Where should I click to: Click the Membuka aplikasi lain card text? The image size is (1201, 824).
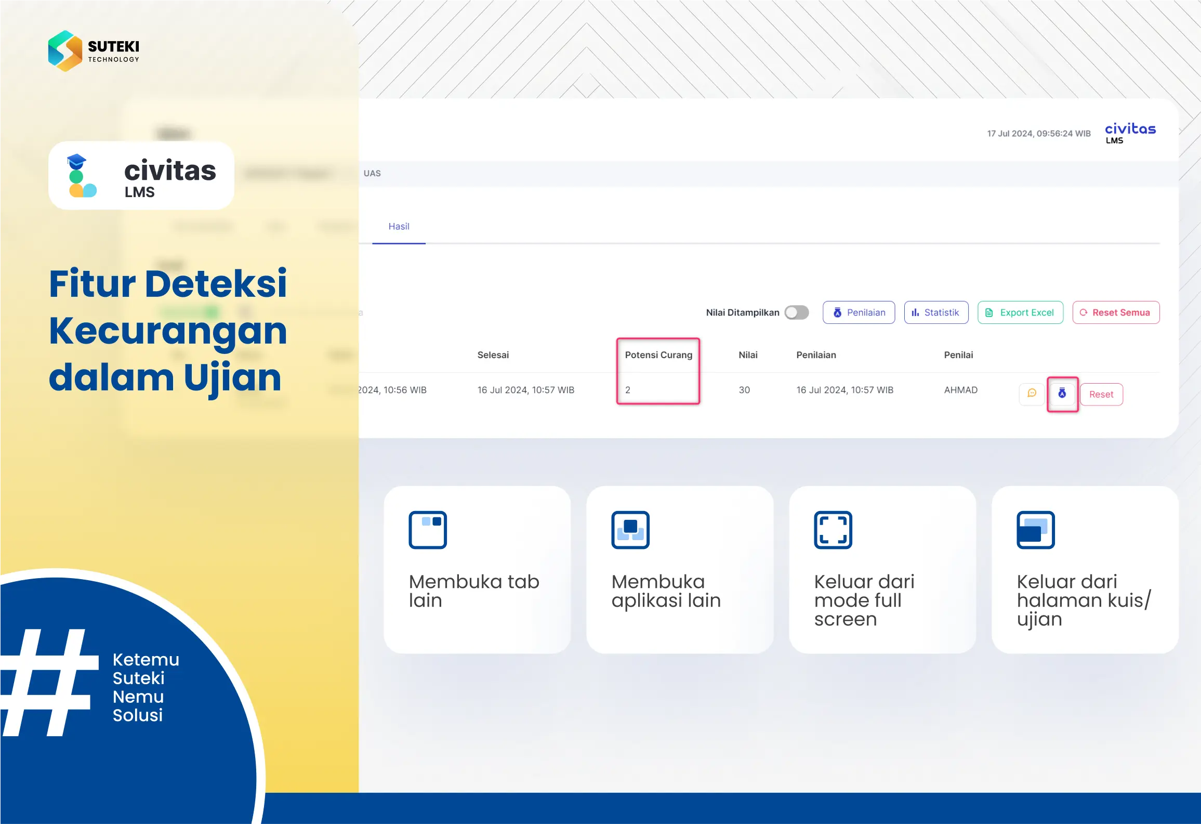tap(666, 591)
